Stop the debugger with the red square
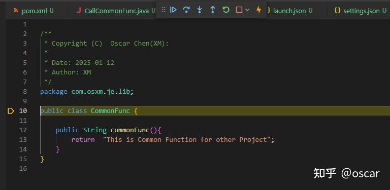The height and width of the screenshot is (190, 390). click(x=239, y=10)
